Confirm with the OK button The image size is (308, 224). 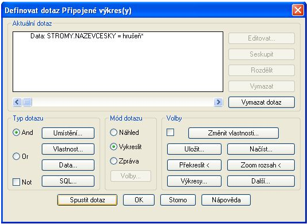(139, 200)
